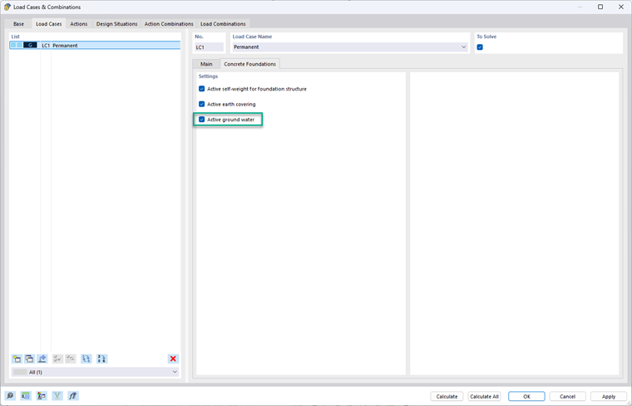
Task: Open the Action Combinations tab
Action: coord(169,24)
